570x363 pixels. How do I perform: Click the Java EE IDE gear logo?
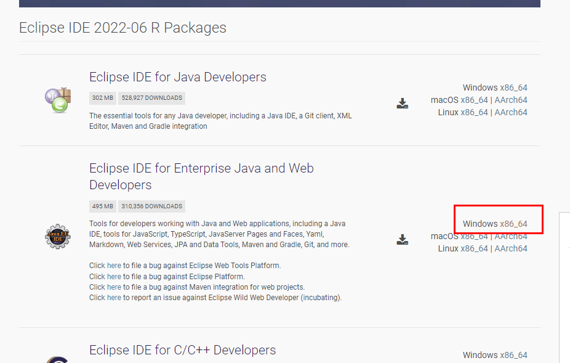pyautogui.click(x=58, y=236)
